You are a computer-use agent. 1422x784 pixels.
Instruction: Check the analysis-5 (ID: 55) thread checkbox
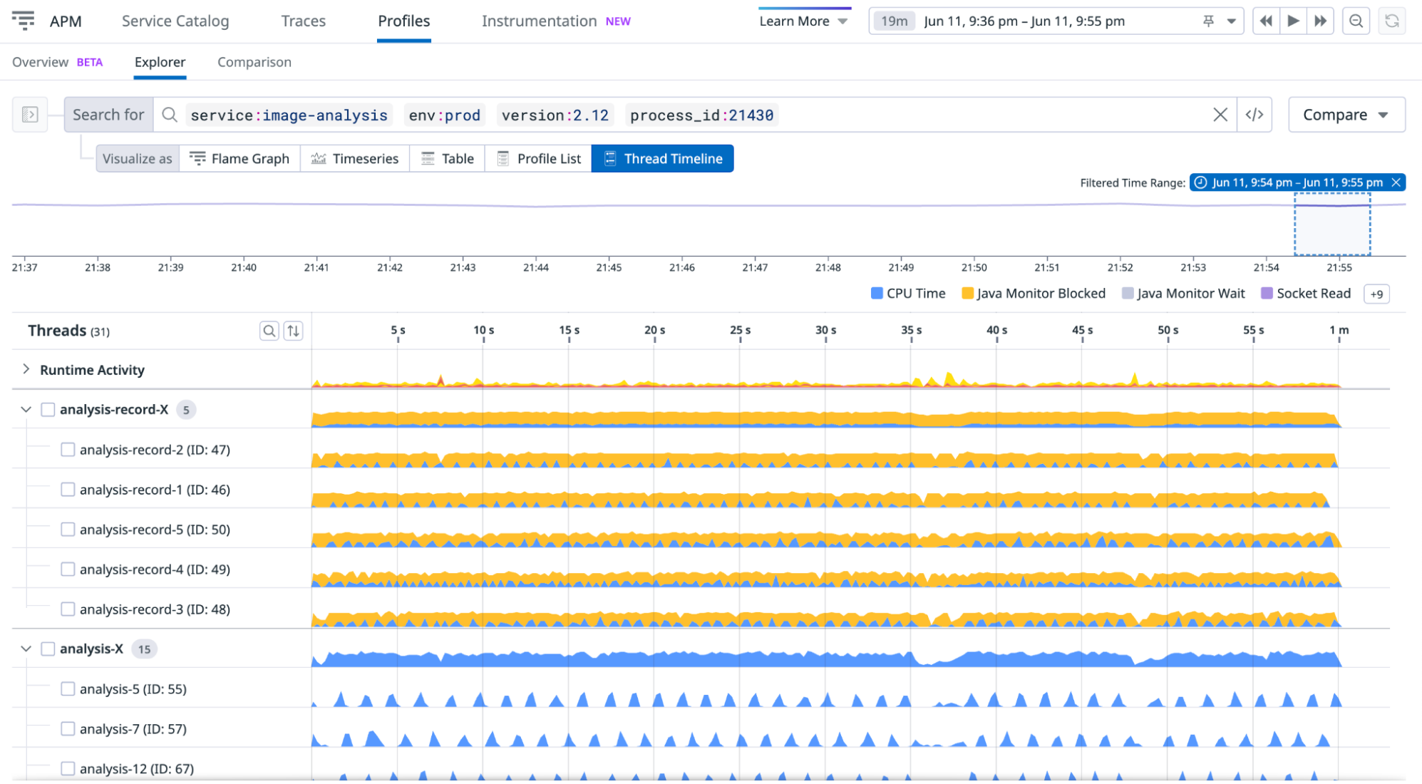(68, 688)
